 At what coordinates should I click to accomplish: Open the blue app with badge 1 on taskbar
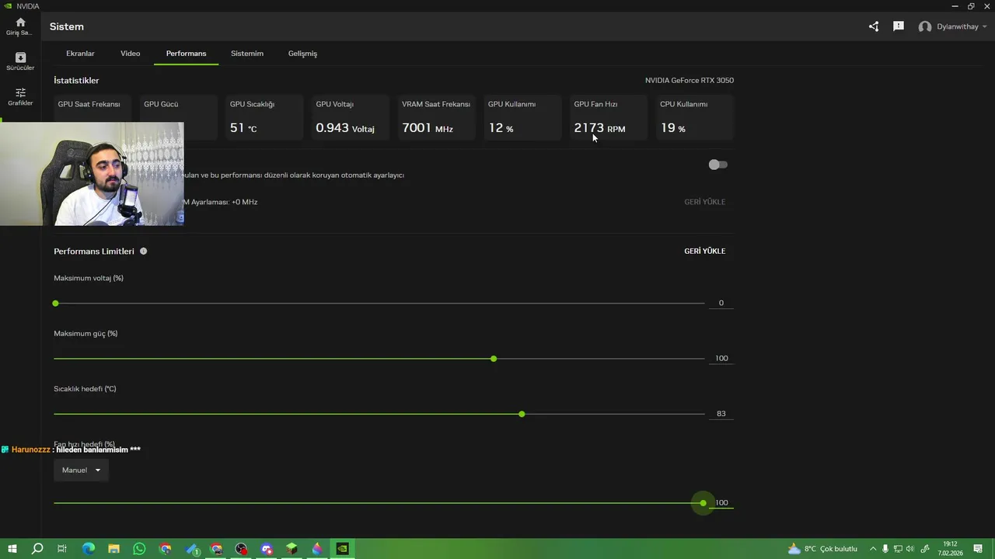click(x=192, y=549)
